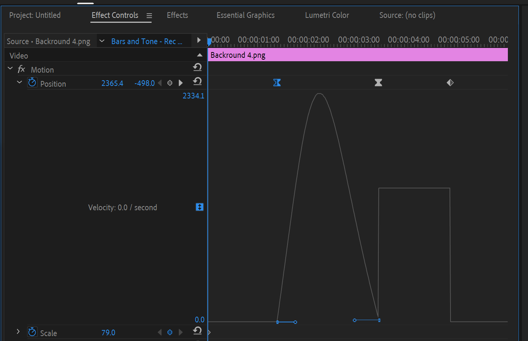The height and width of the screenshot is (341, 528).
Task: Open the Essential Graphics panel
Action: [x=245, y=15]
